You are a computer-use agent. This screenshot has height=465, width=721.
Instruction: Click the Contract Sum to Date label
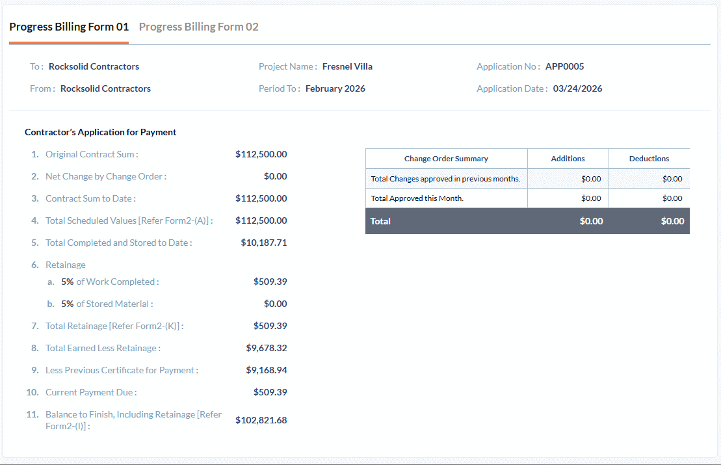click(90, 198)
